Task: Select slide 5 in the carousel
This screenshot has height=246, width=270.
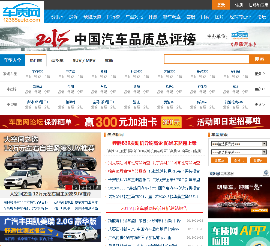Action: tap(97, 188)
